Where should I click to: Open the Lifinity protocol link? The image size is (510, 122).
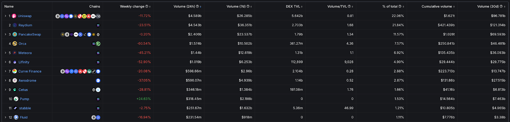pyautogui.click(x=24, y=62)
